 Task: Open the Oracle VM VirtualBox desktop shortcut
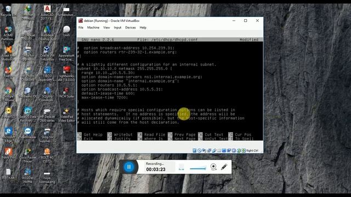[x=47, y=54]
